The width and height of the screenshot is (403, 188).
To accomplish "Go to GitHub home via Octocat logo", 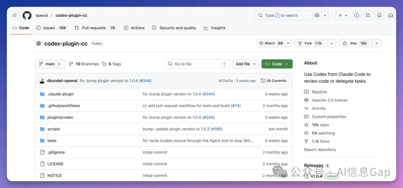I will point(27,15).
